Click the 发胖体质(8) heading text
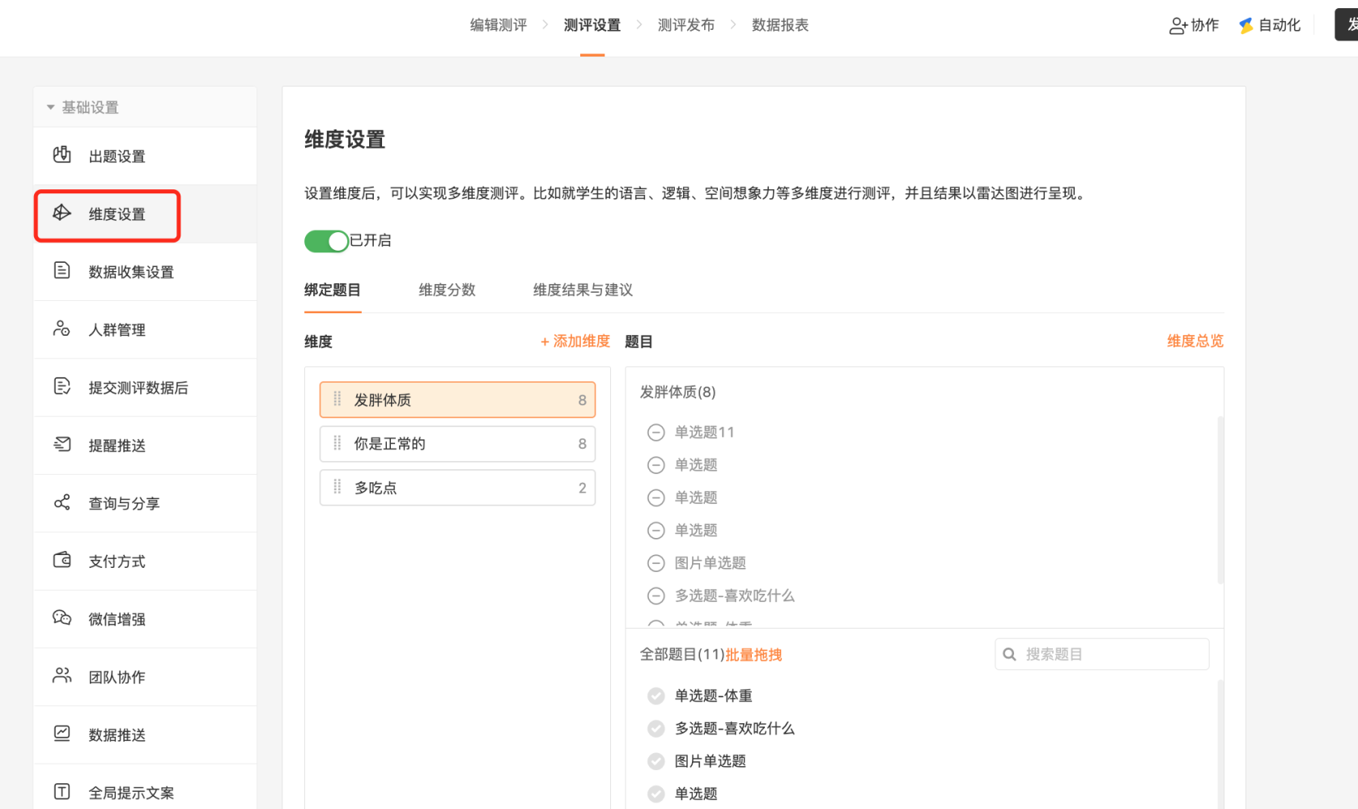The image size is (1358, 809). 678,392
